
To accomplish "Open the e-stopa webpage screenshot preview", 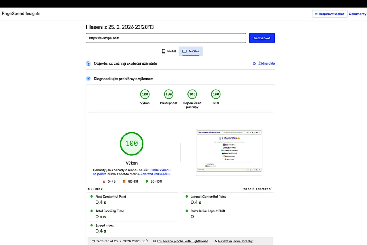I will click(x=229, y=152).
